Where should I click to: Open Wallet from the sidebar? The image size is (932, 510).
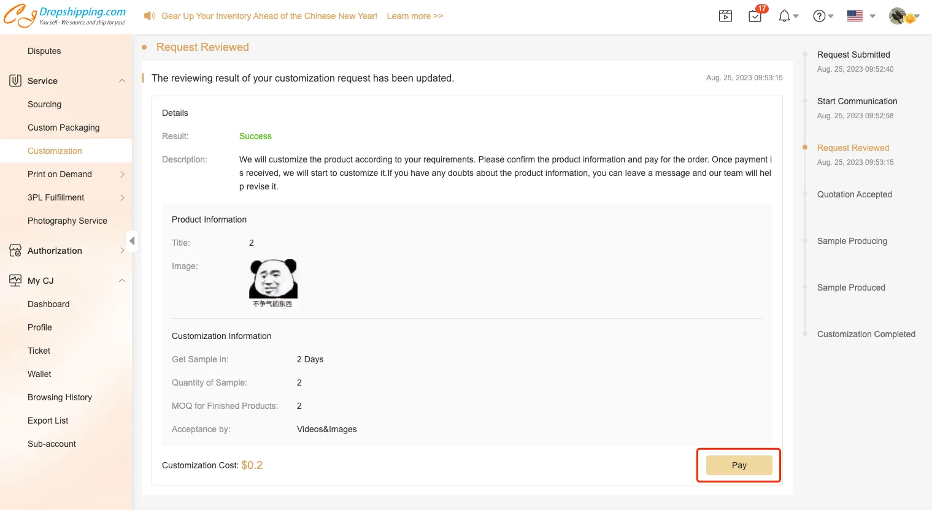coord(39,374)
